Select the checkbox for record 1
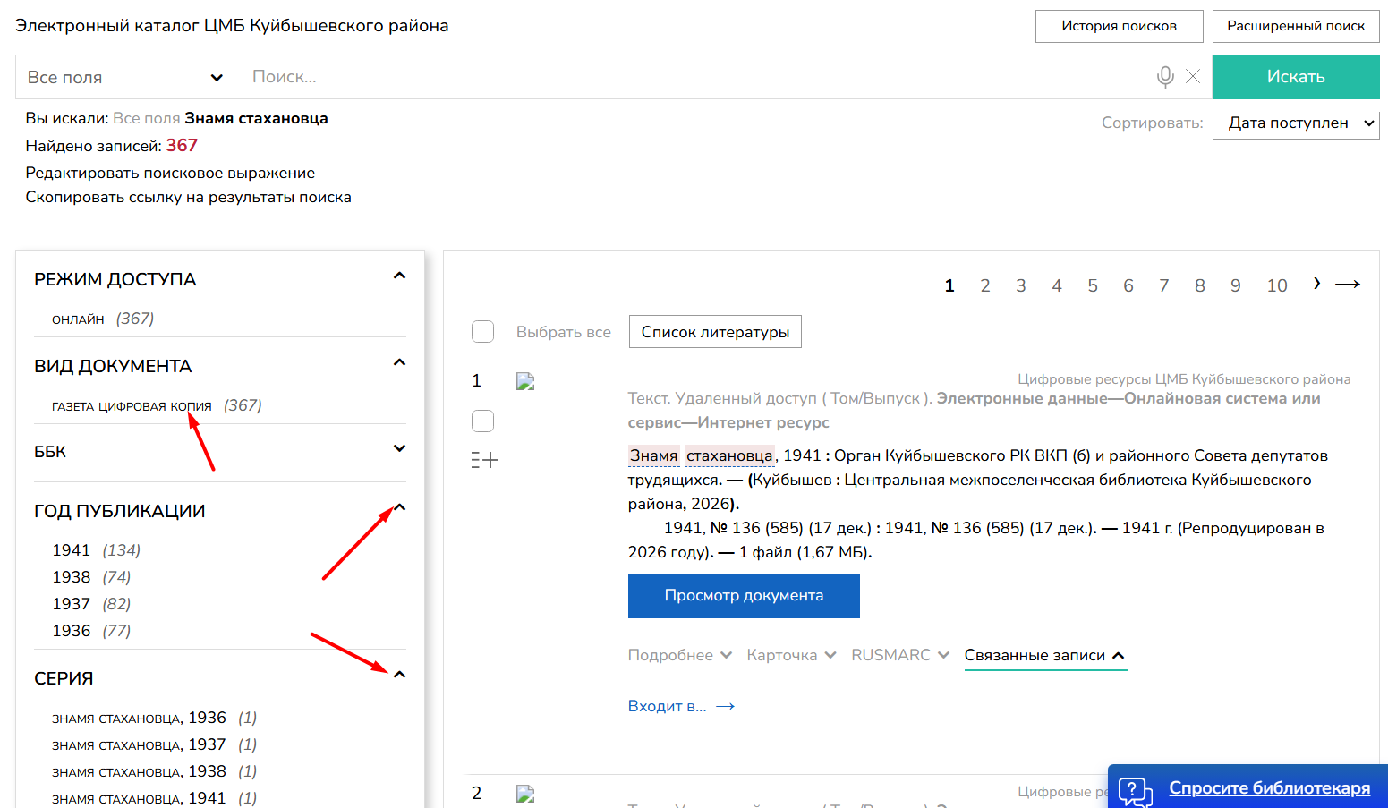Image resolution: width=1388 pixels, height=808 pixels. click(x=483, y=421)
